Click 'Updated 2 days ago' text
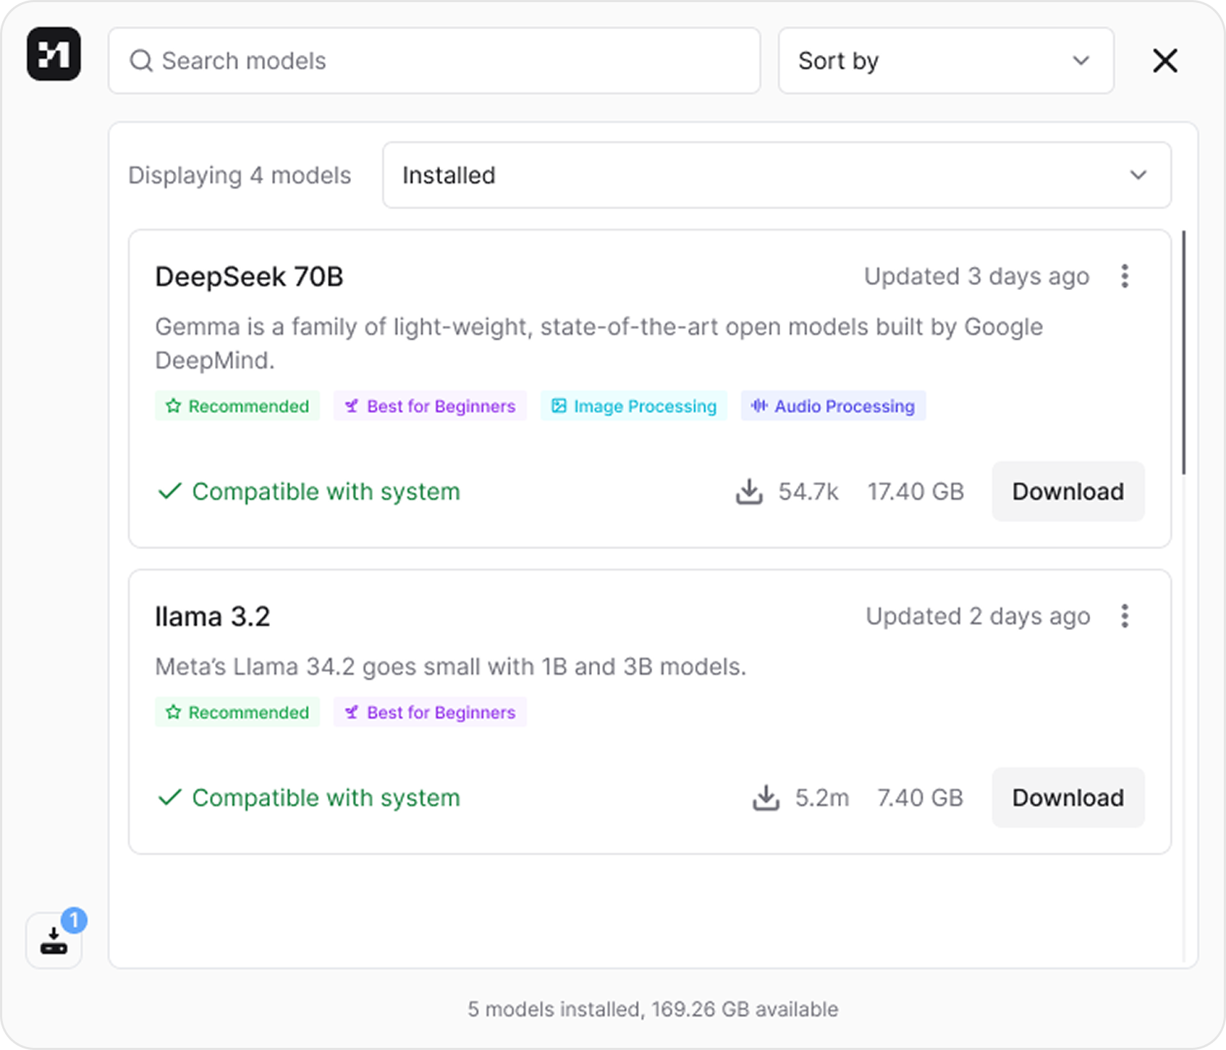The width and height of the screenshot is (1226, 1050). (978, 616)
